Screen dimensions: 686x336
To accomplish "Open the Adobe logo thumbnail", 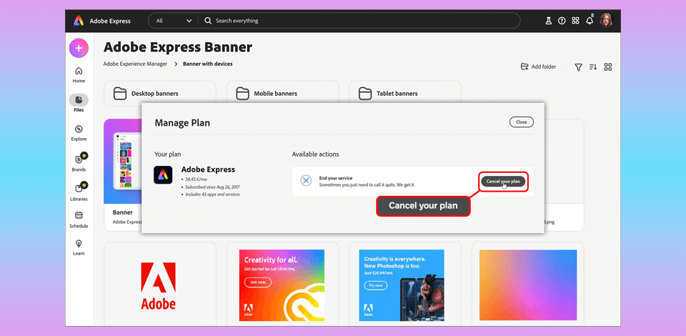I will 159,286.
